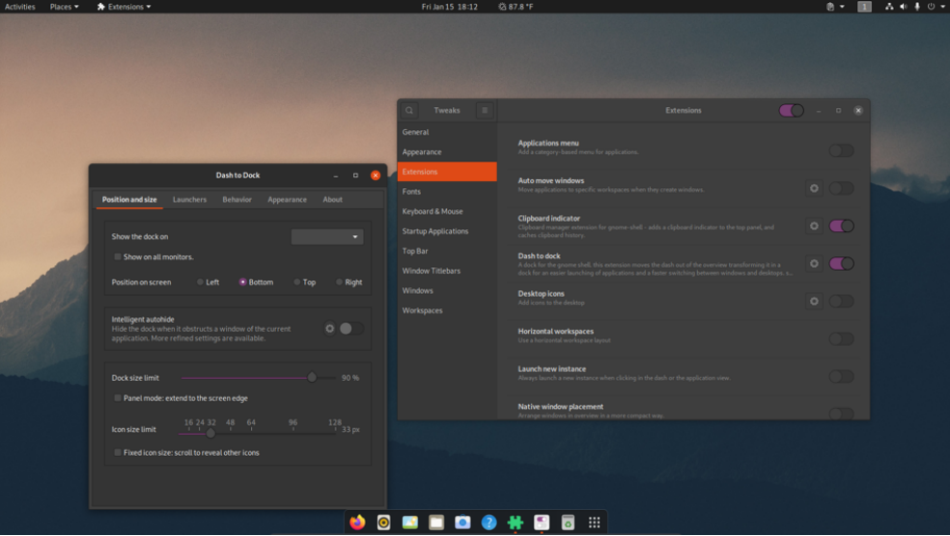Check Fixed icon size option
Image resolution: width=950 pixels, height=536 pixels.
[118, 452]
